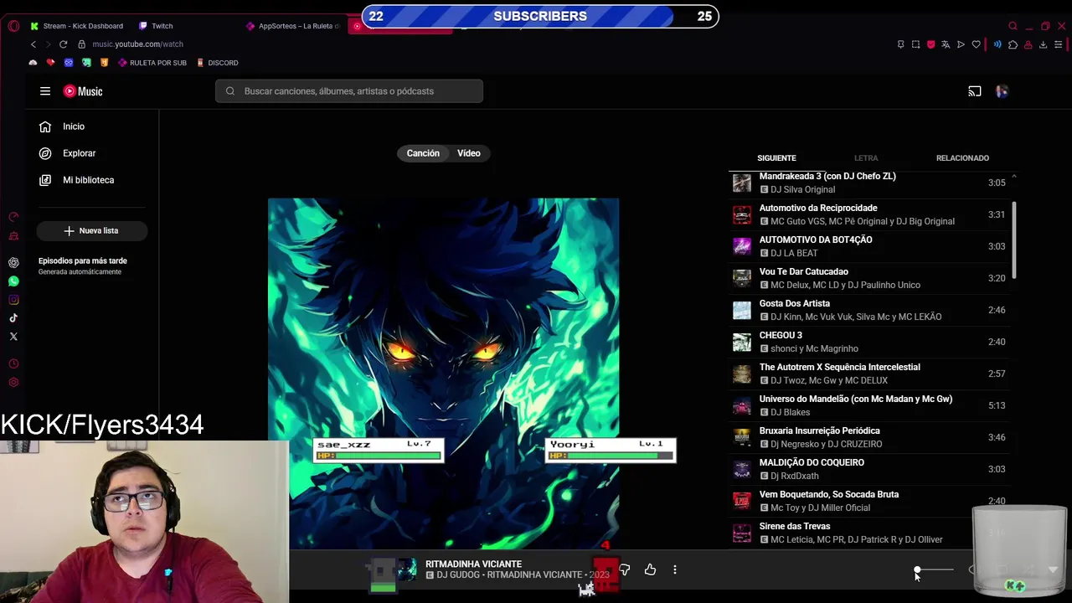
Task: Open Opera sidebar settings gear
Action: 13,383
